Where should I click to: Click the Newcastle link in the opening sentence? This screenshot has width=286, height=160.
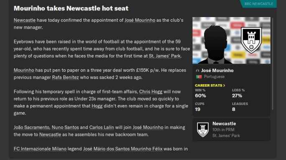pos(25,20)
